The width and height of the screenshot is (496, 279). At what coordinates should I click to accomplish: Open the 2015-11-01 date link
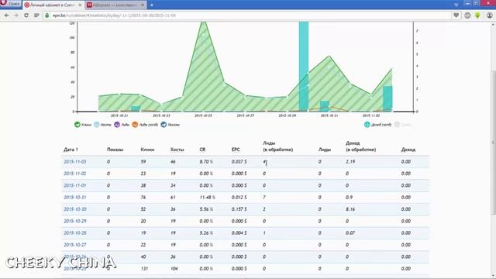pyautogui.click(x=75, y=185)
